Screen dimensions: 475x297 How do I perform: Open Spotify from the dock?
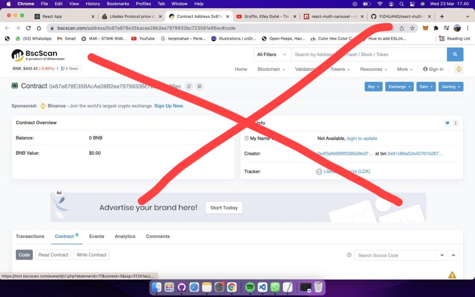[250, 287]
